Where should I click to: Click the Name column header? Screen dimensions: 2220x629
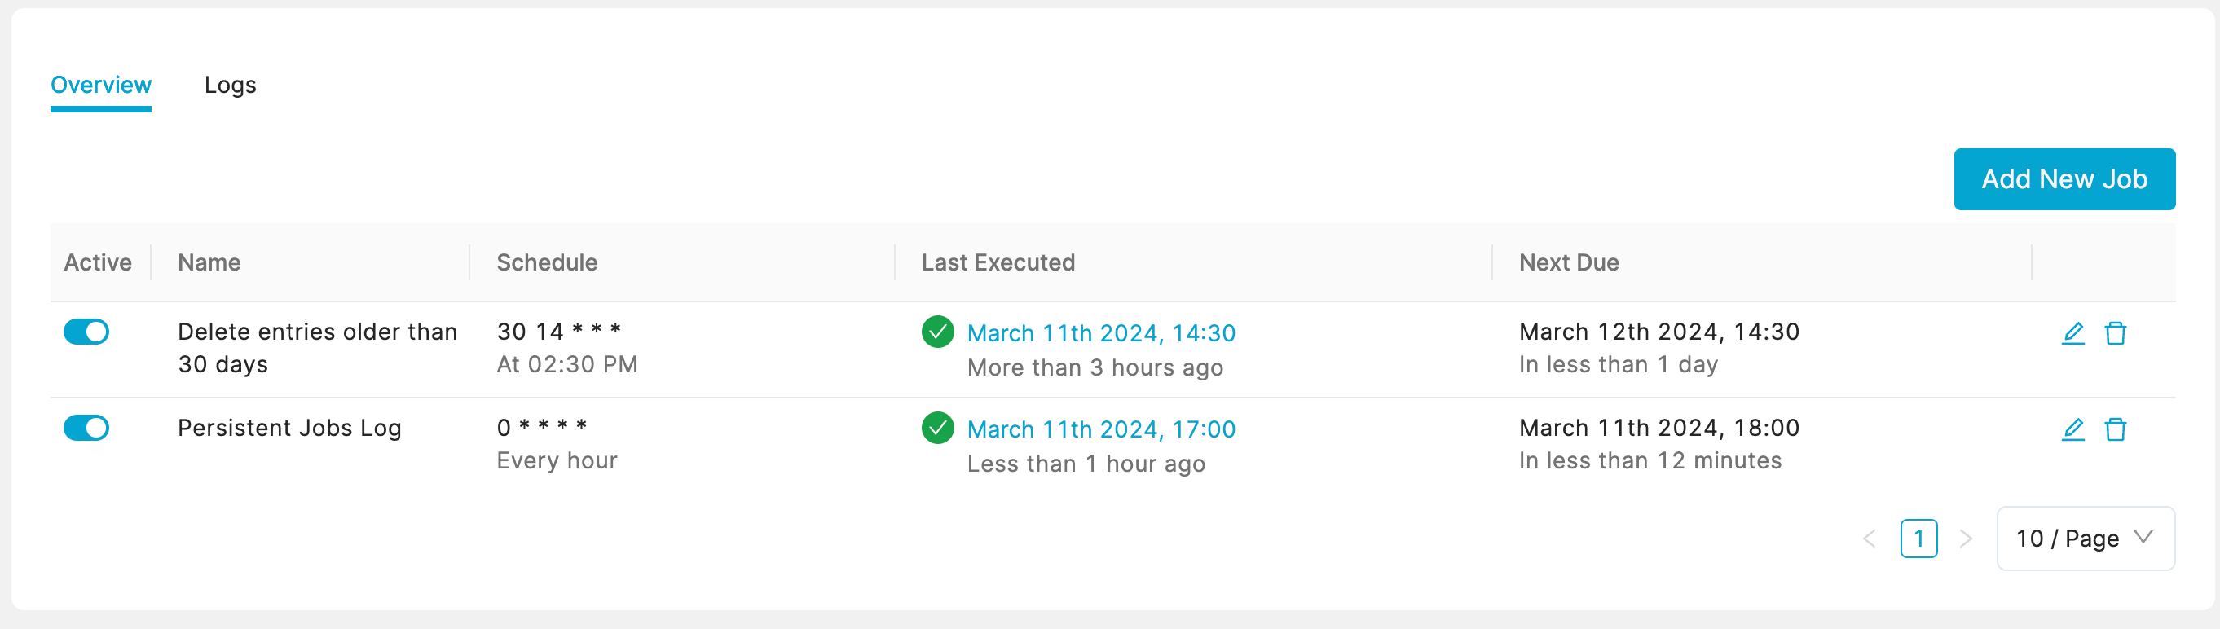(209, 263)
